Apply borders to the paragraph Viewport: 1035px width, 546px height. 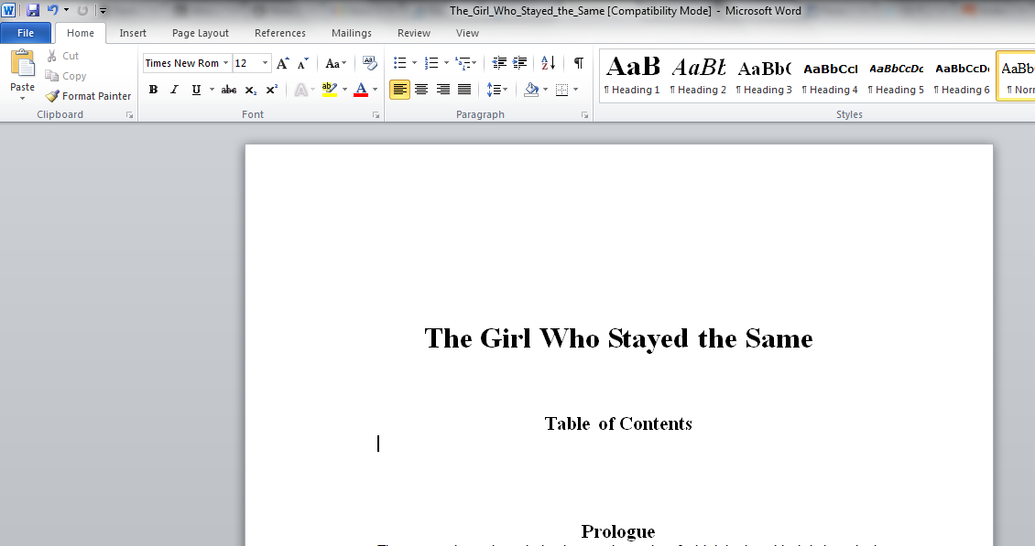[562, 90]
